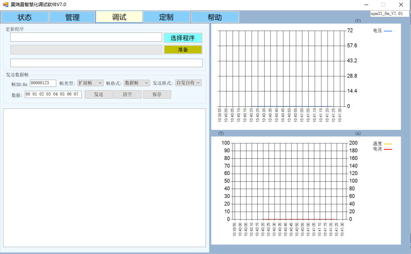Click the program file path field
This screenshot has height=254, width=411.
pos(86,37)
